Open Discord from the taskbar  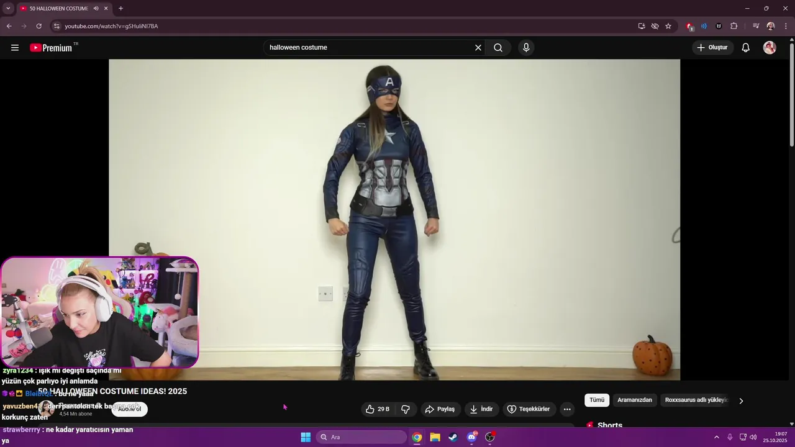pos(471,437)
